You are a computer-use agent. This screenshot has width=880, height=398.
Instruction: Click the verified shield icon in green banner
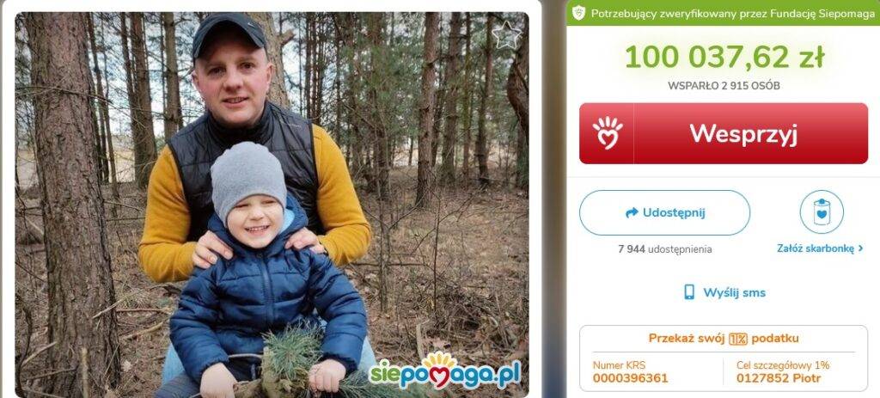click(578, 13)
